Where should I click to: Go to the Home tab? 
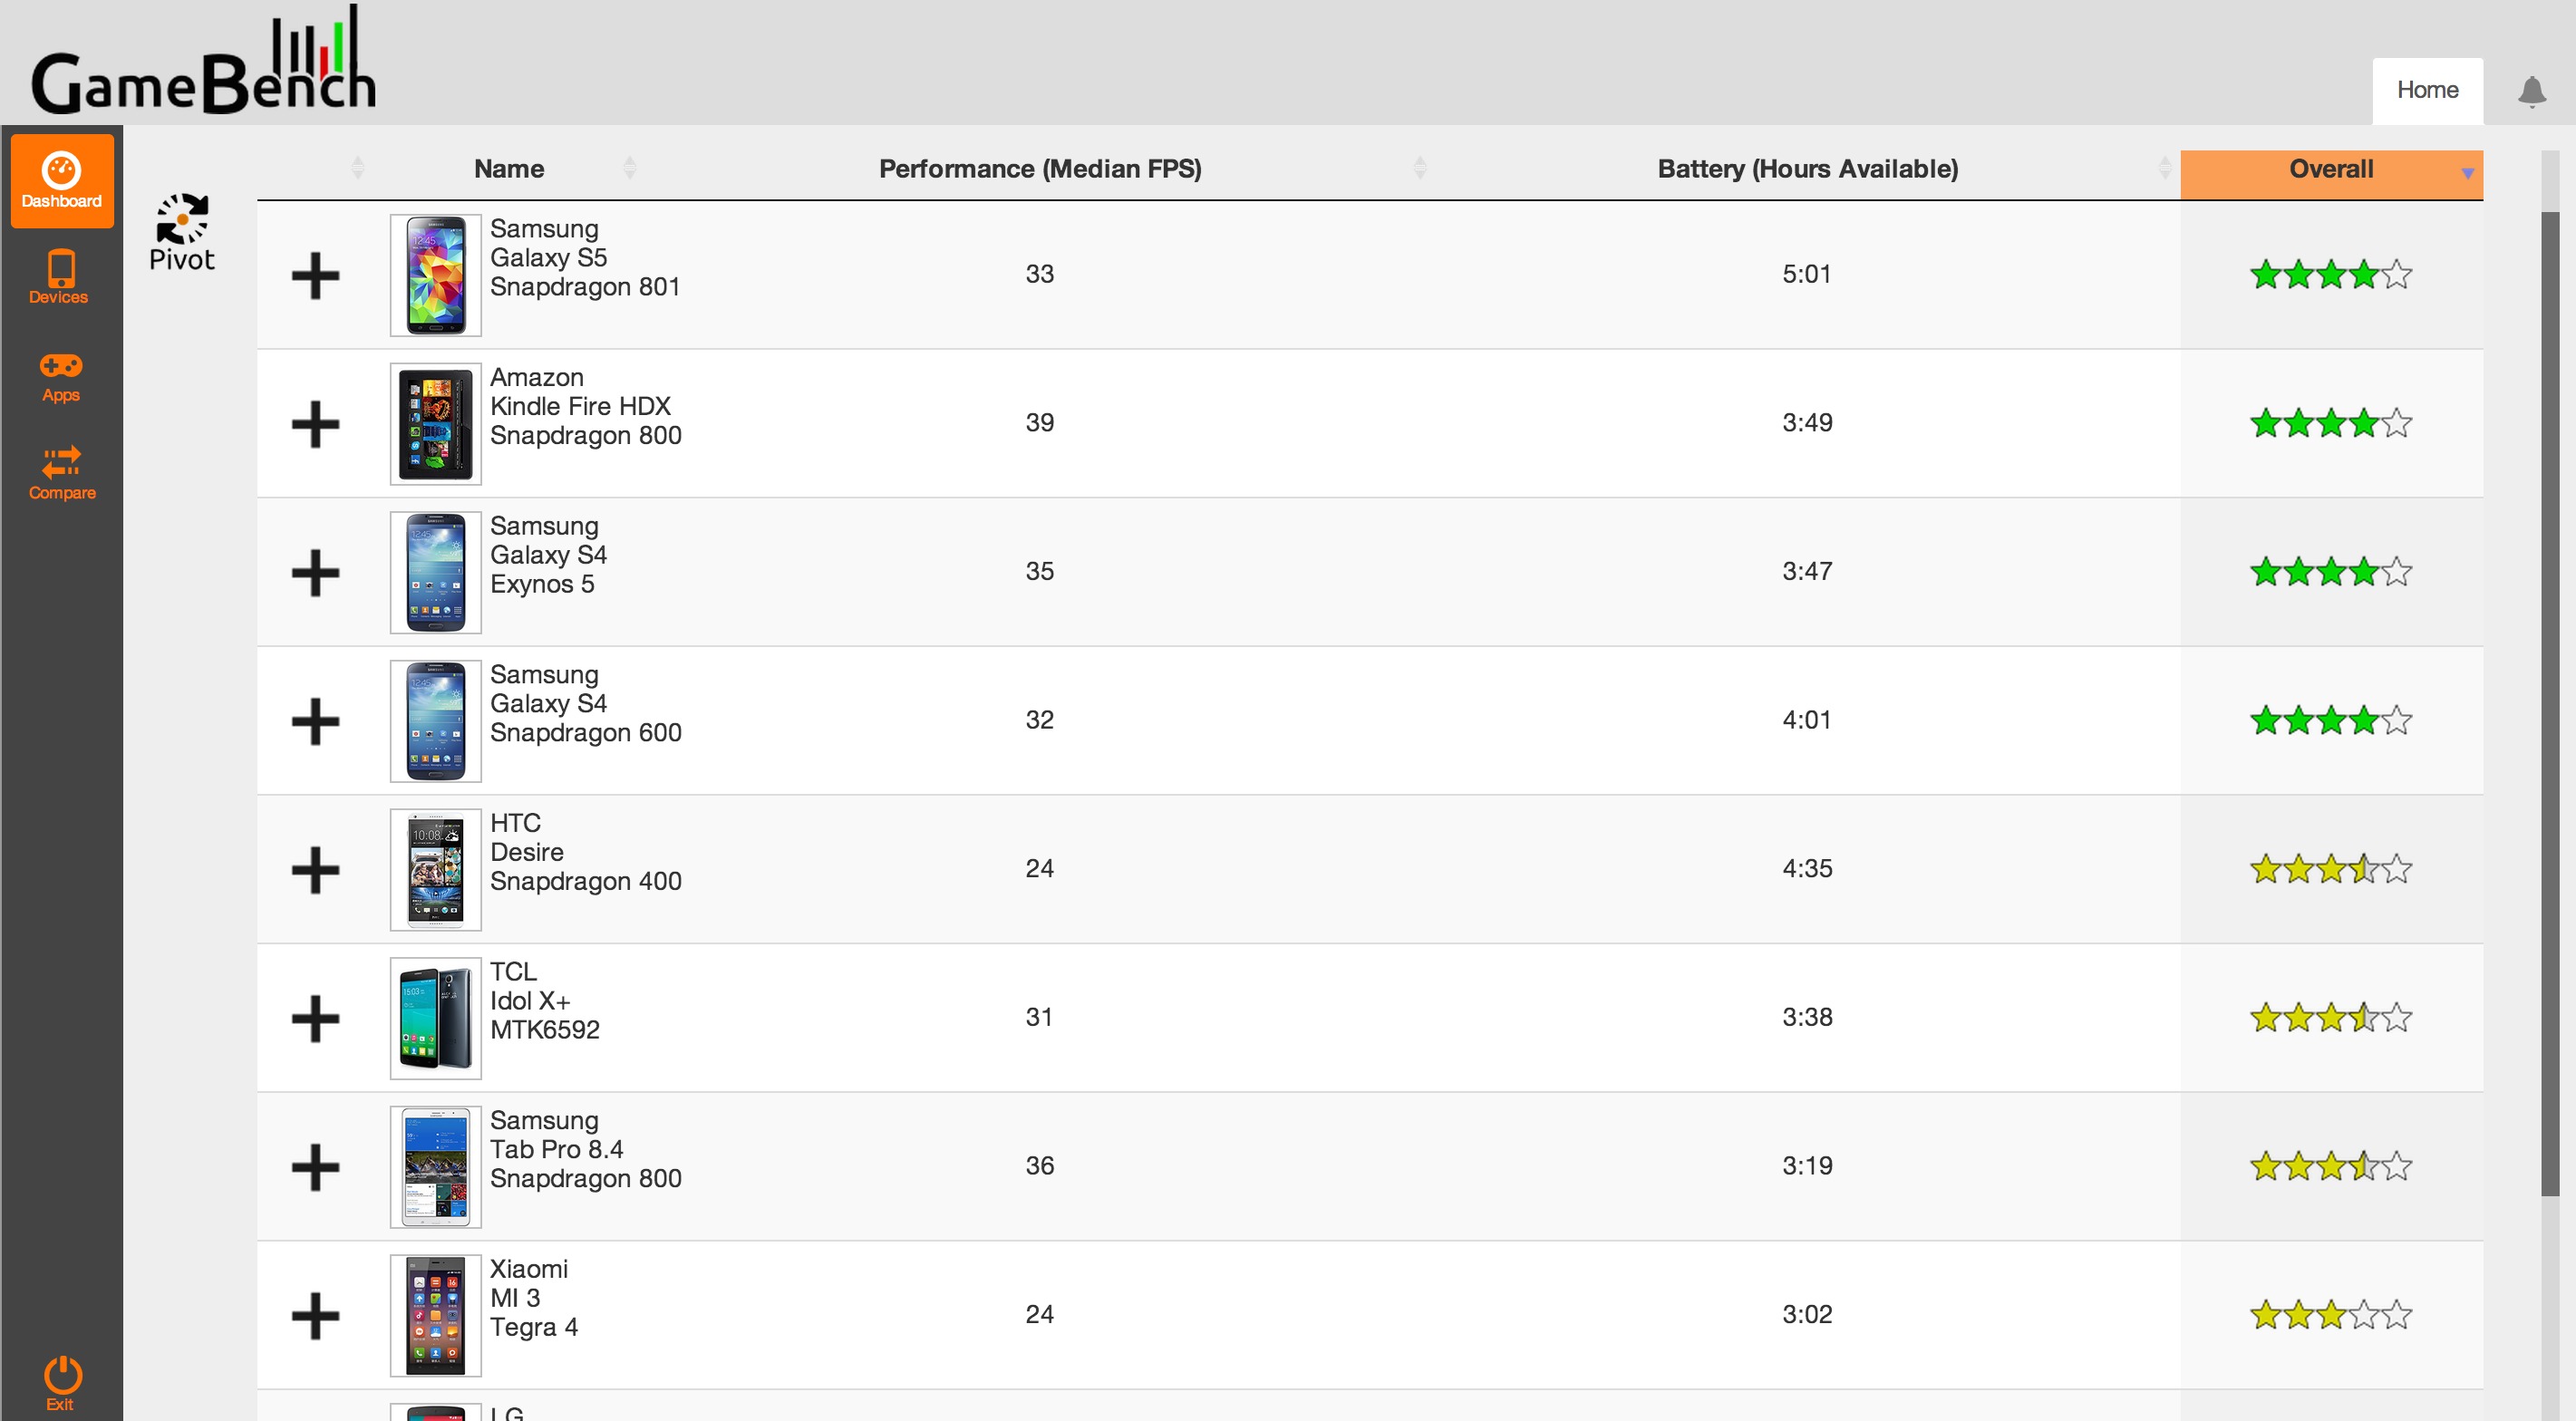pyautogui.click(x=2427, y=90)
